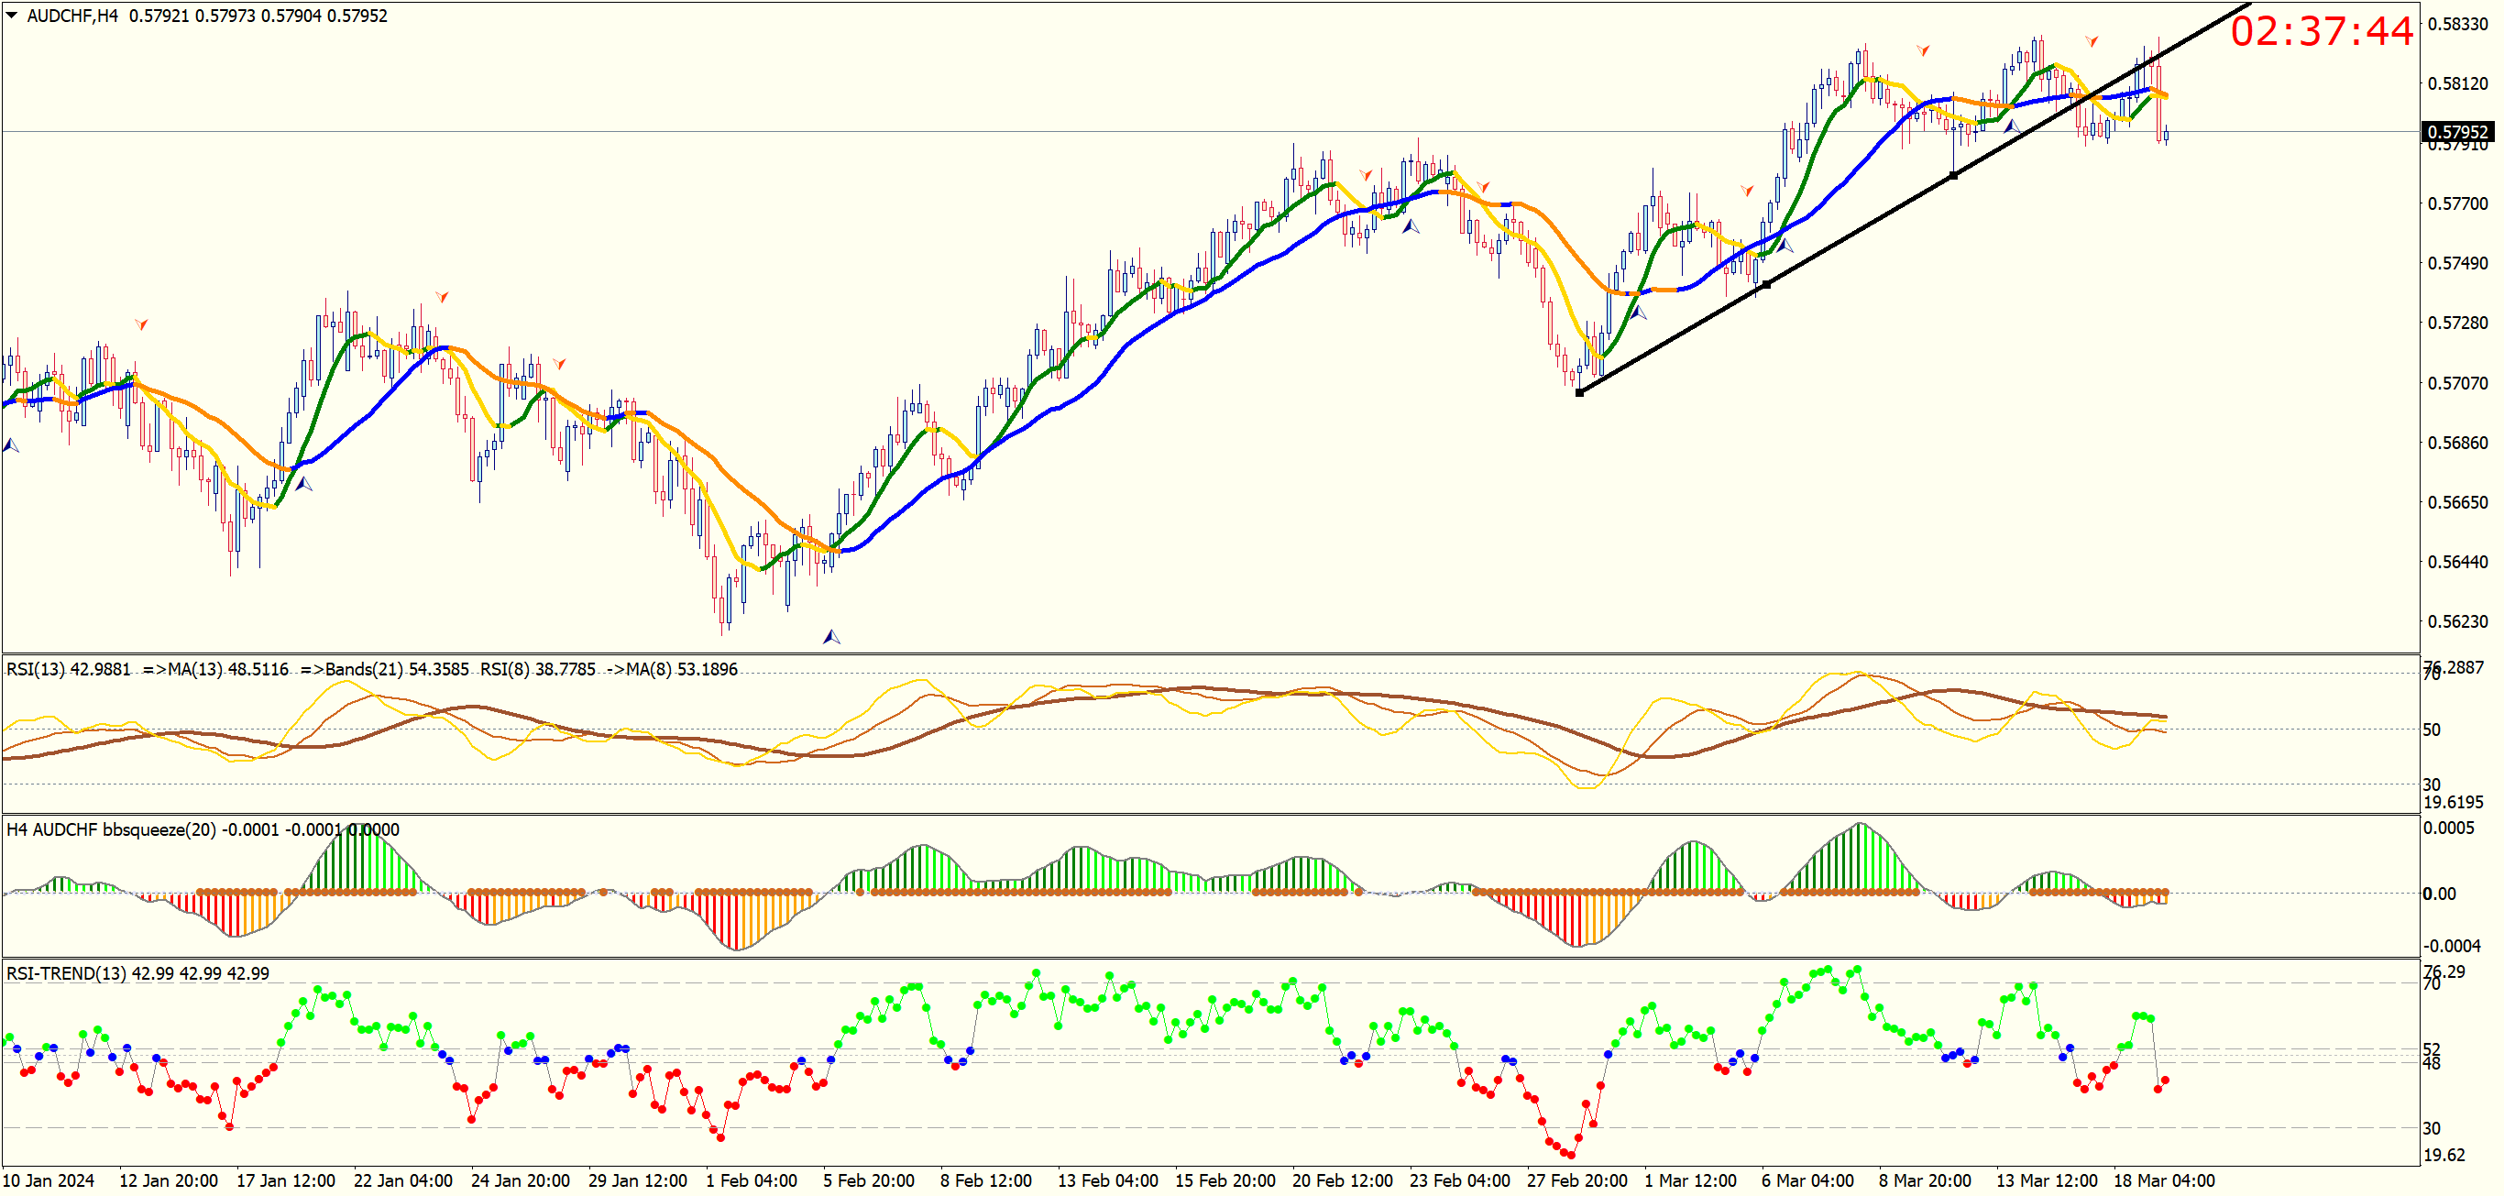Click the 10 Jan 2024 date label
This screenshot has height=1196, width=2504.
49,1180
